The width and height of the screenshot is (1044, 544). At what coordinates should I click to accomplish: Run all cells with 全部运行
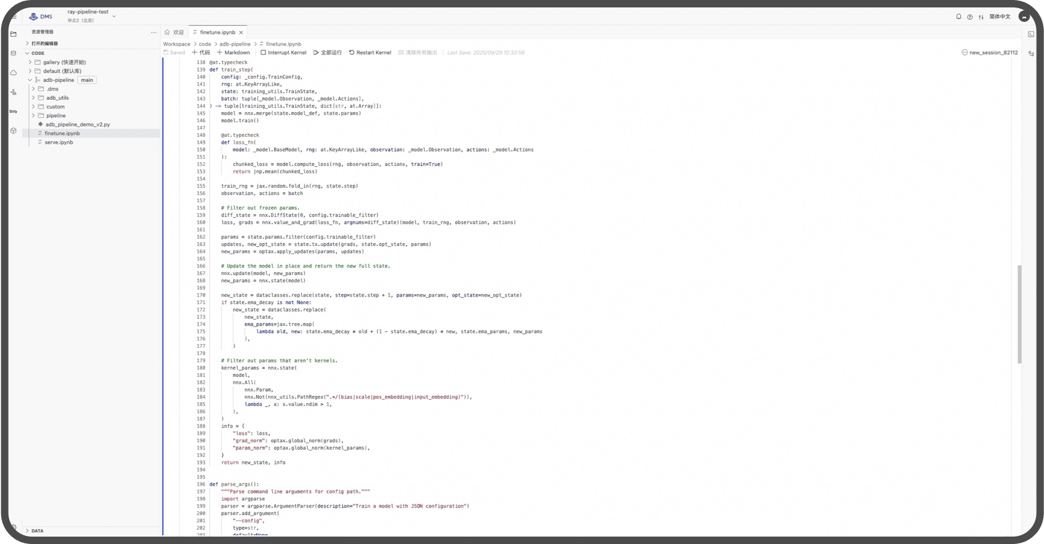click(x=328, y=52)
